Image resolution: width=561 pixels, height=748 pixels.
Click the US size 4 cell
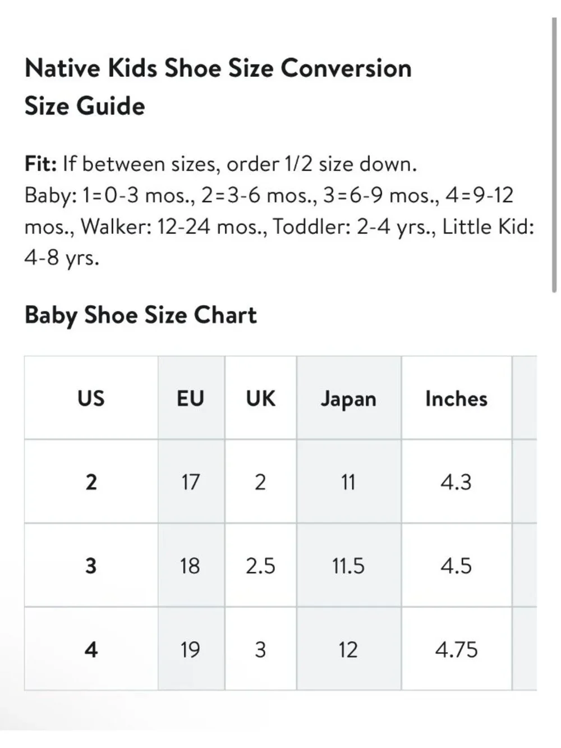(x=91, y=649)
